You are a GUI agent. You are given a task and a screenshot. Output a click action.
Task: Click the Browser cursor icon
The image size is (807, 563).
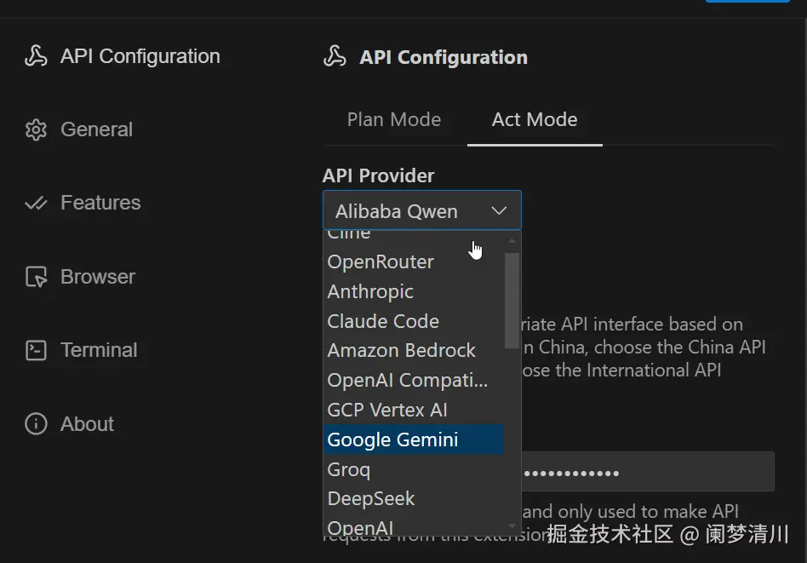[x=36, y=277]
